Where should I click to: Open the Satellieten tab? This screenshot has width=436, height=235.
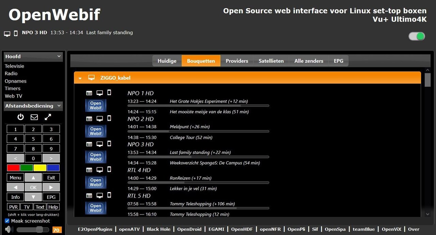click(x=271, y=61)
